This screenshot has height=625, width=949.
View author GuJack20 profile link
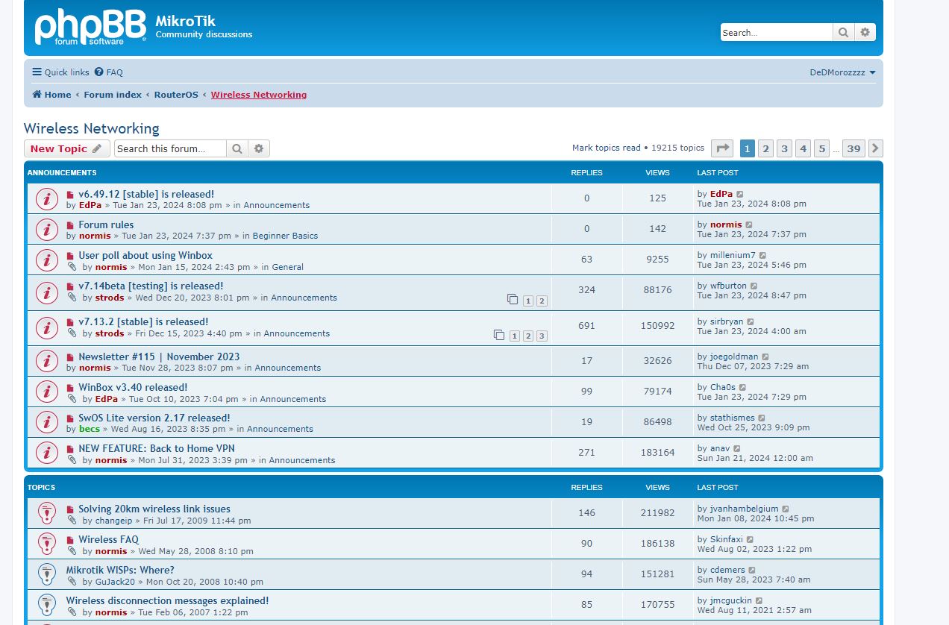coord(115,582)
